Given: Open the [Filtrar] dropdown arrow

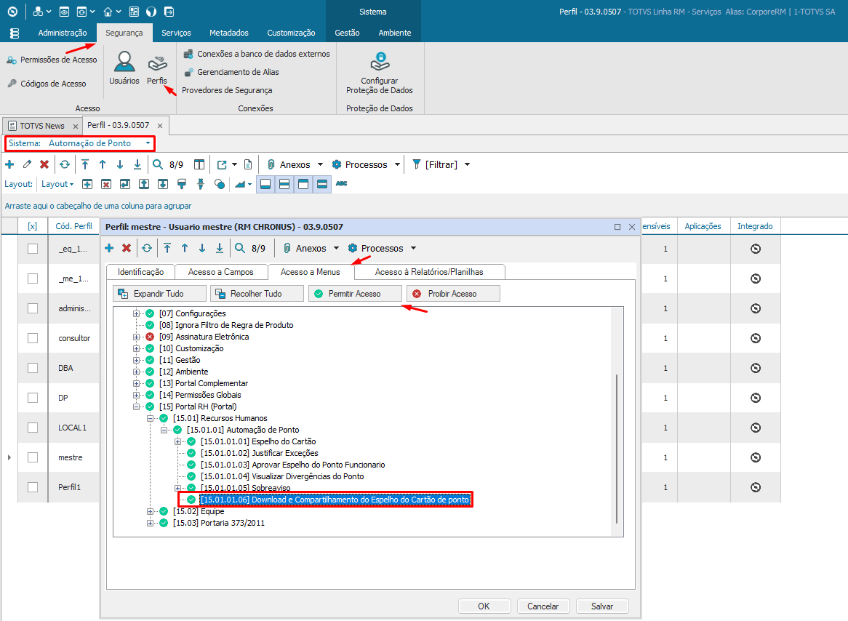Looking at the screenshot, I should click(x=467, y=164).
